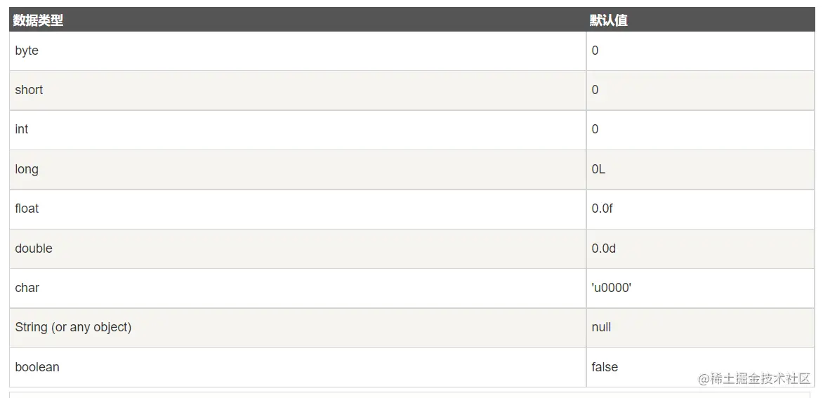Click the false default value cell
The width and height of the screenshot is (823, 398).
coord(605,367)
